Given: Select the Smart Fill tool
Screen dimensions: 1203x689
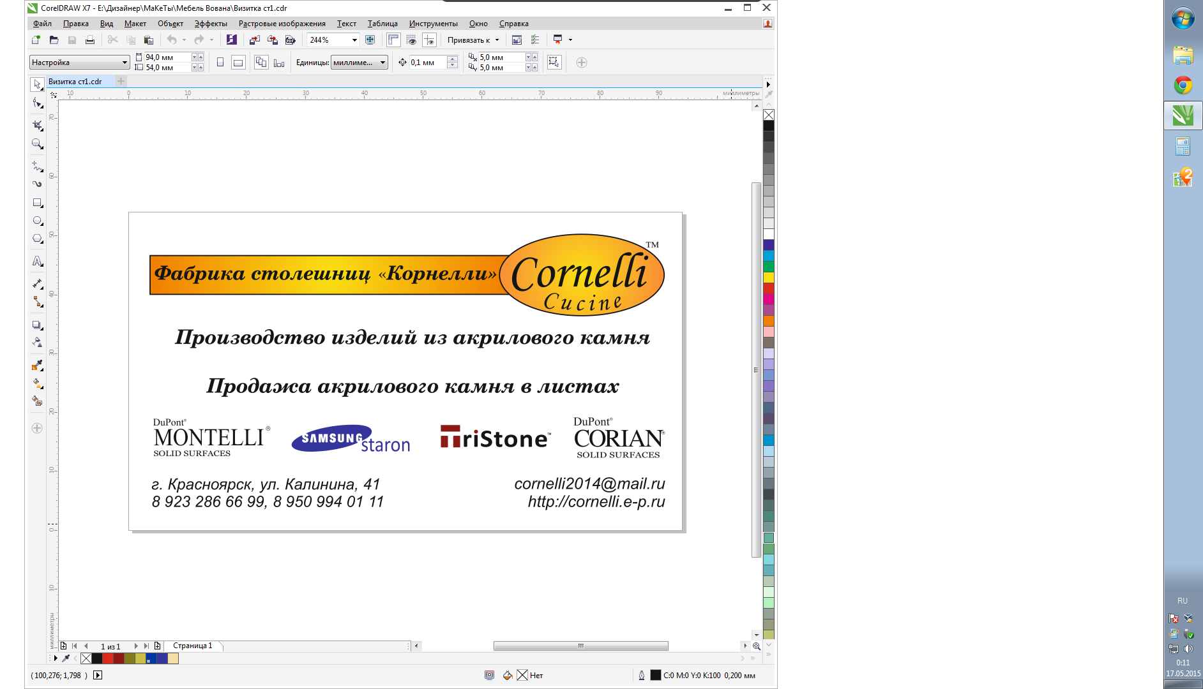Looking at the screenshot, I should coord(37,401).
